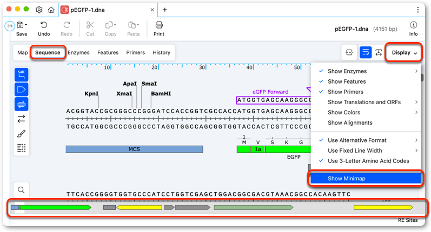
Task: Expand Use Fixed Line Width submenu arrow
Action: (416, 151)
